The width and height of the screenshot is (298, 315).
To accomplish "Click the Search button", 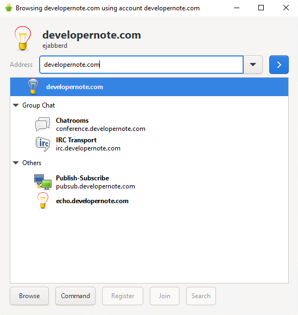I will (201, 296).
